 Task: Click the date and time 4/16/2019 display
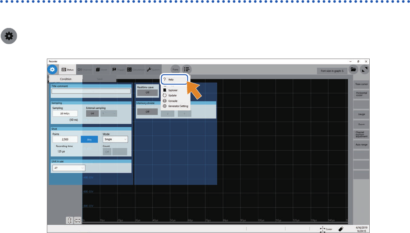(x=361, y=229)
